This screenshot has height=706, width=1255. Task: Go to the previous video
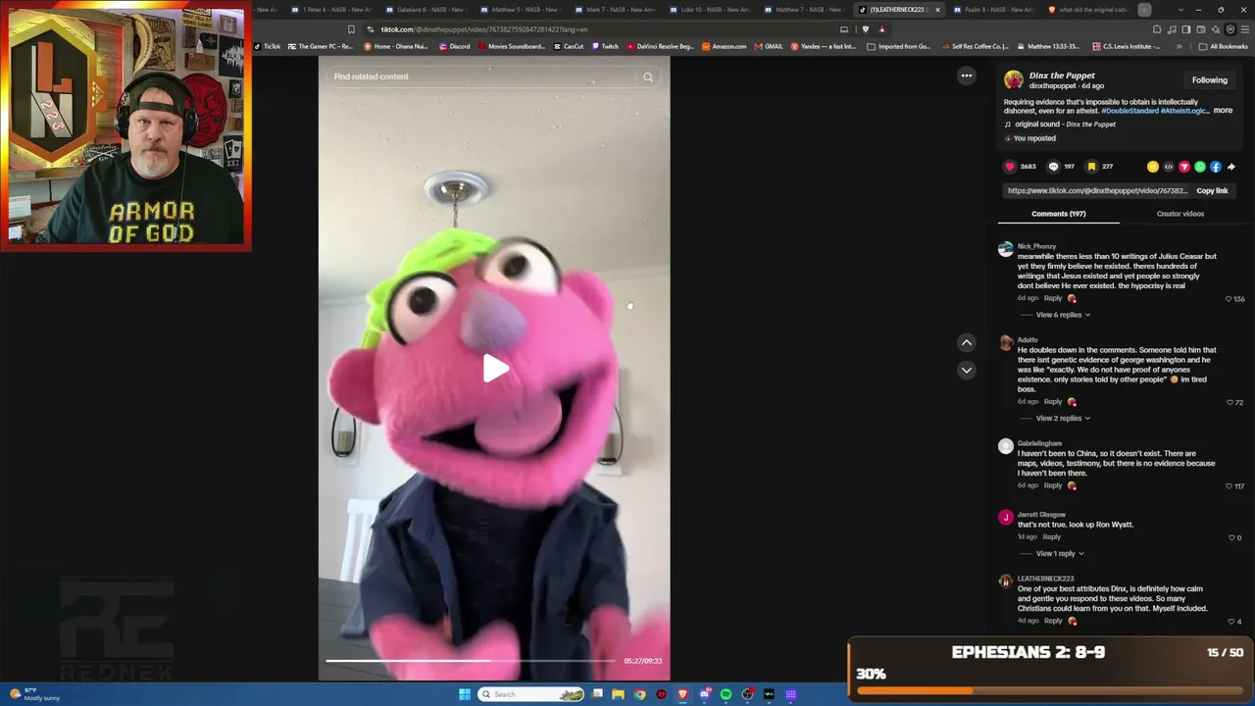[x=967, y=342]
